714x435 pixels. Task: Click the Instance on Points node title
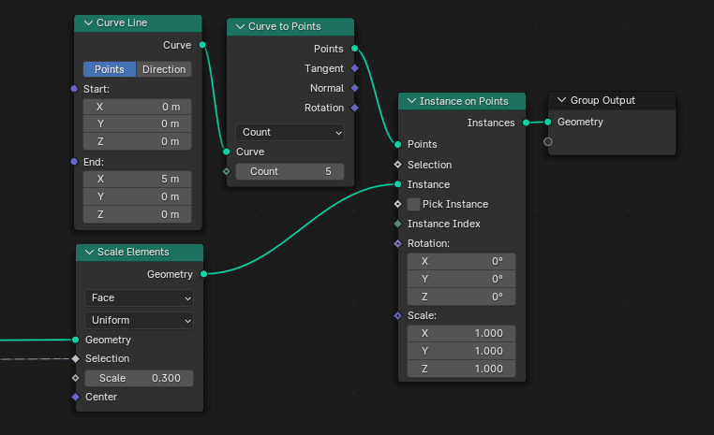464,101
